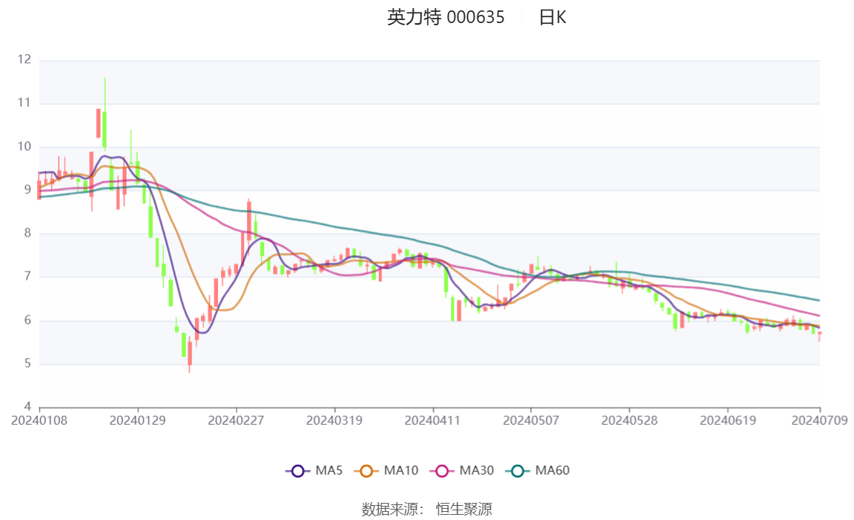Image resolution: width=854 pixels, height=520 pixels.
Task: Click the y-axis value 9
Action: 28,190
